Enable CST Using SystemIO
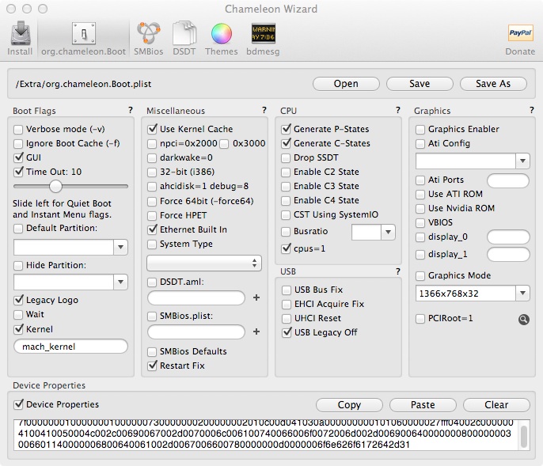Viewport: 543px width, 466px height. (x=285, y=215)
